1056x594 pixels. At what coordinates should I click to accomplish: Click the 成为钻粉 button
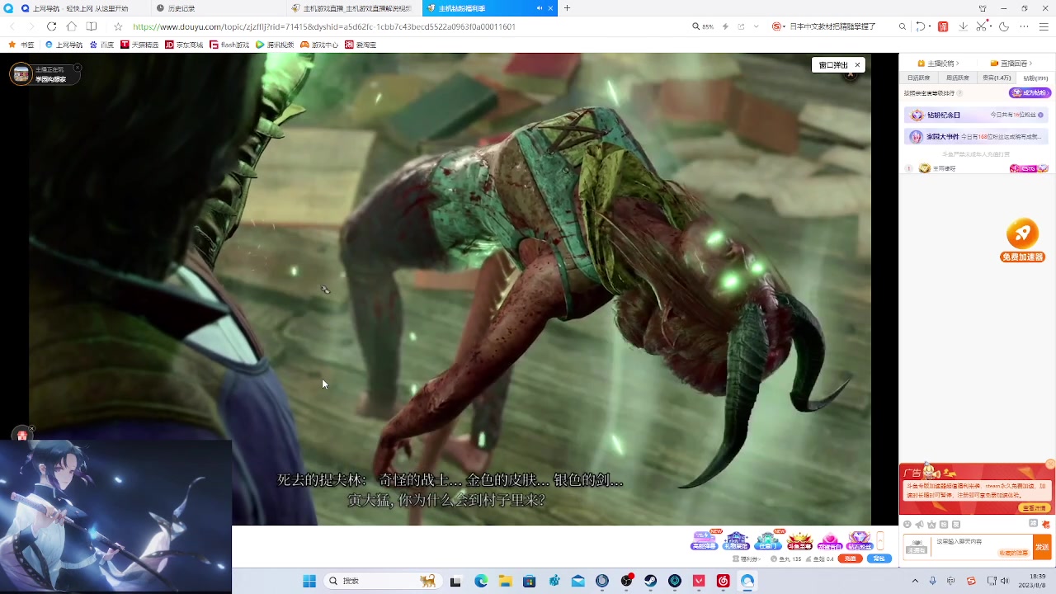tap(1030, 93)
